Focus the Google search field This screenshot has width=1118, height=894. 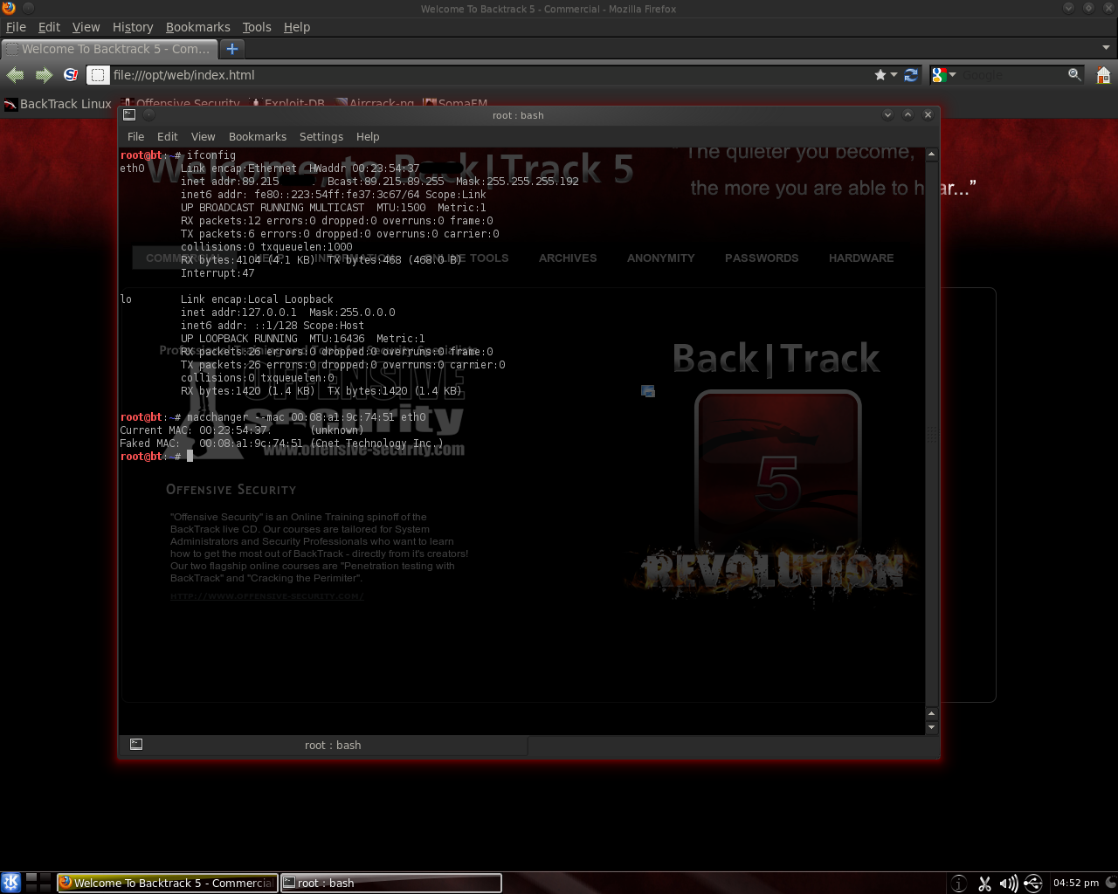(1011, 75)
